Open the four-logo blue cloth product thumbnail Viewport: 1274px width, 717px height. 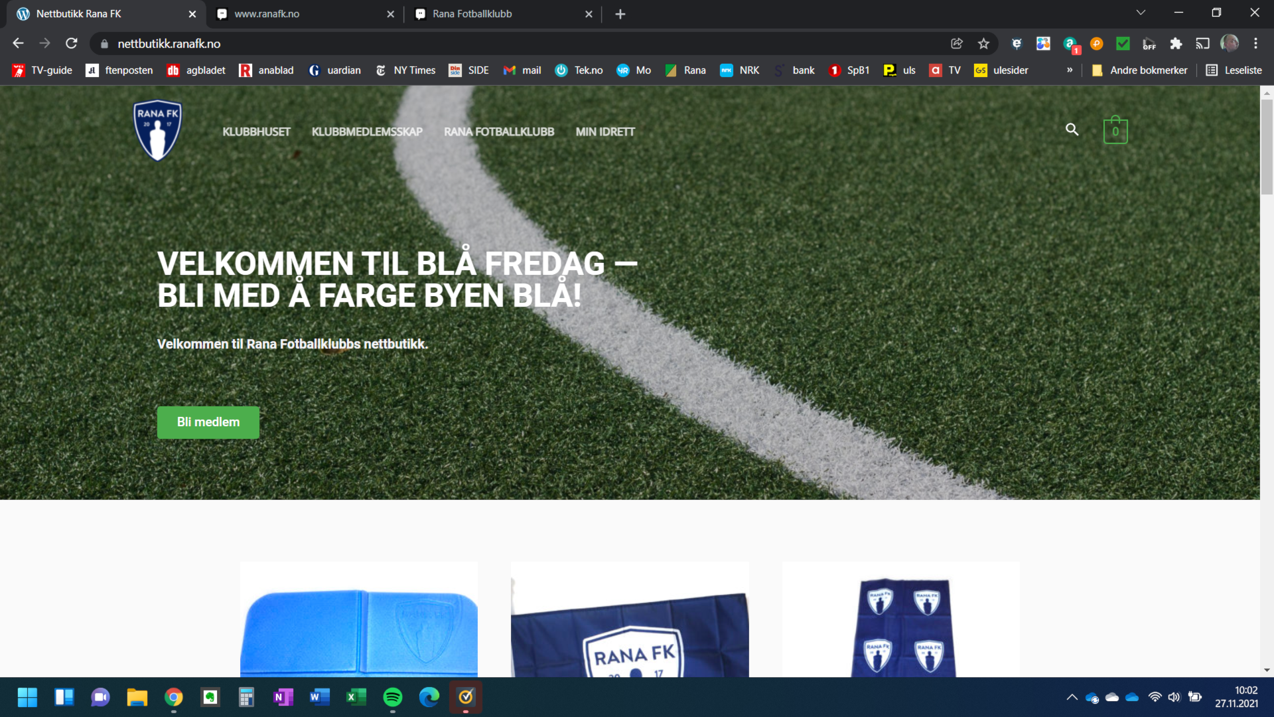900,620
